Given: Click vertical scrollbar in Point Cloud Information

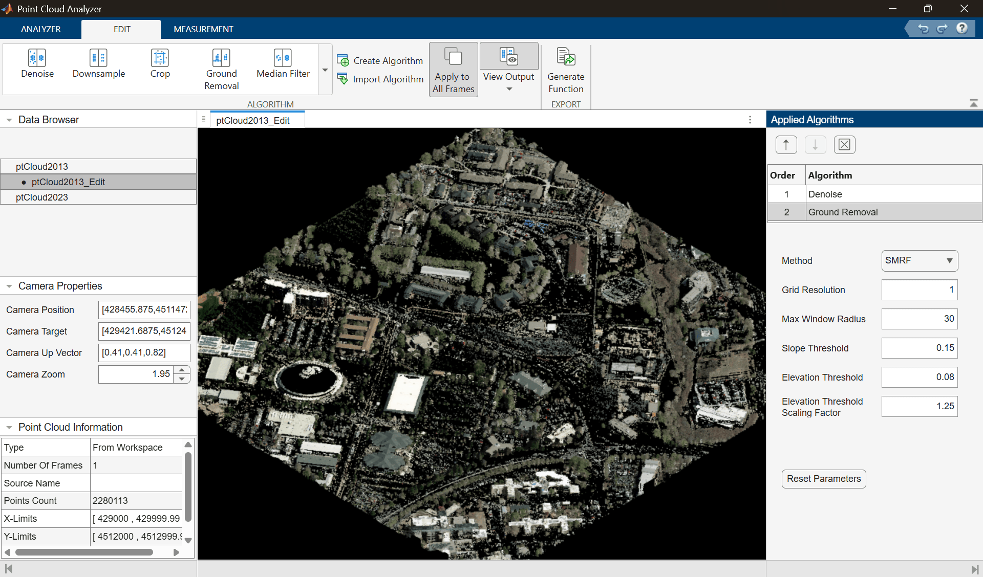Looking at the screenshot, I should [x=188, y=486].
